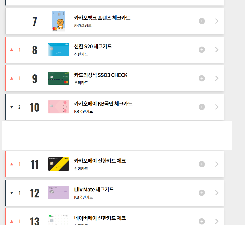
Task: Open the 네이버페이 신한카드 체크 title
Action: tap(100, 218)
